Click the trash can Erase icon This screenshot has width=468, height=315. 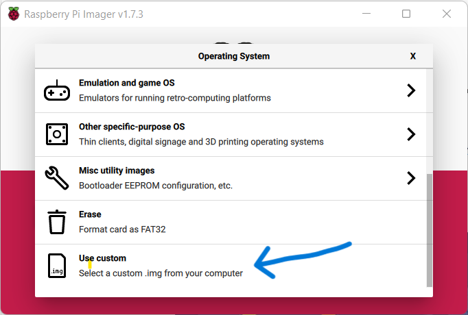coord(56,222)
